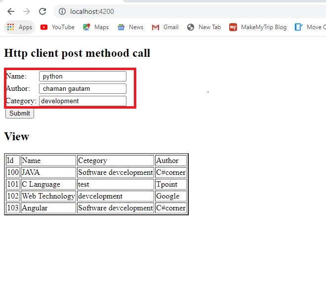The width and height of the screenshot is (326, 281).
Task: Click C#corner in the Angular row
Action: point(171,208)
